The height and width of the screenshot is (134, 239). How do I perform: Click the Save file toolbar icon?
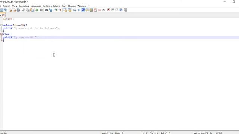point(1,10)
